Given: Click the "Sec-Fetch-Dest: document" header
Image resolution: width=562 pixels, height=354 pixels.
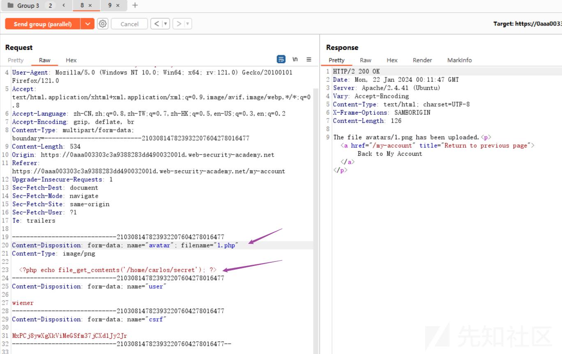Looking at the screenshot, I should pyautogui.click(x=55, y=187).
